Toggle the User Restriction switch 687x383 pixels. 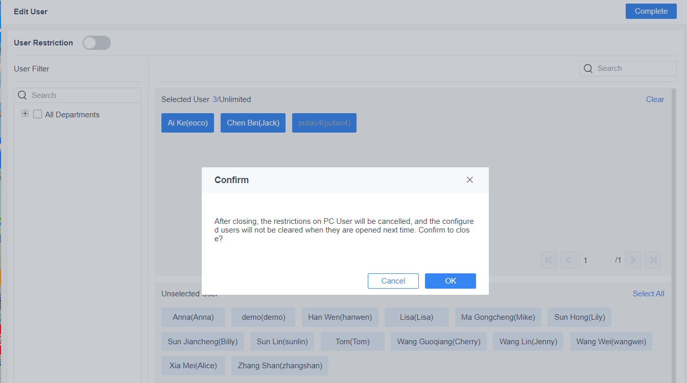(x=97, y=43)
